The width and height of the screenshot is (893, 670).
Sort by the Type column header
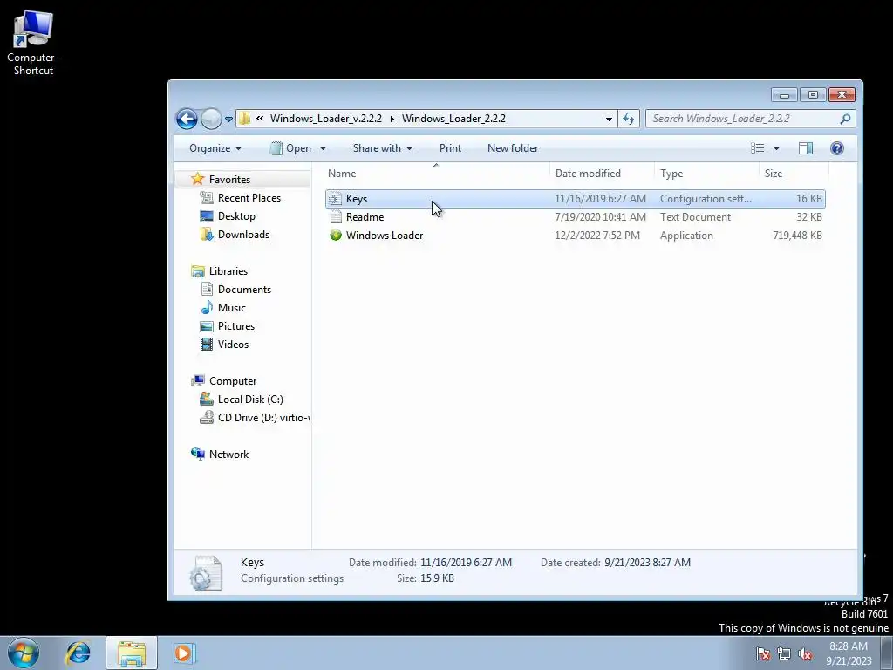pos(706,174)
